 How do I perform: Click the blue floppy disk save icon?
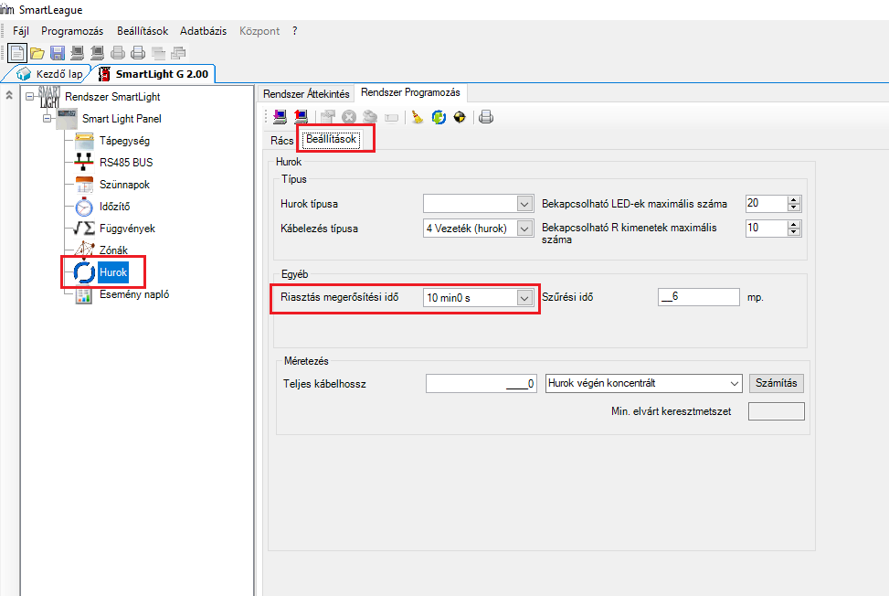pyautogui.click(x=58, y=53)
